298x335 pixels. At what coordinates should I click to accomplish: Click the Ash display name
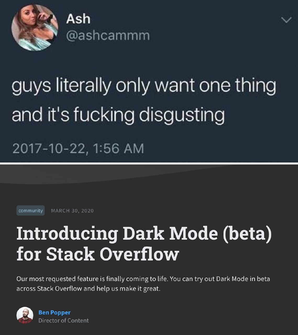[78, 19]
